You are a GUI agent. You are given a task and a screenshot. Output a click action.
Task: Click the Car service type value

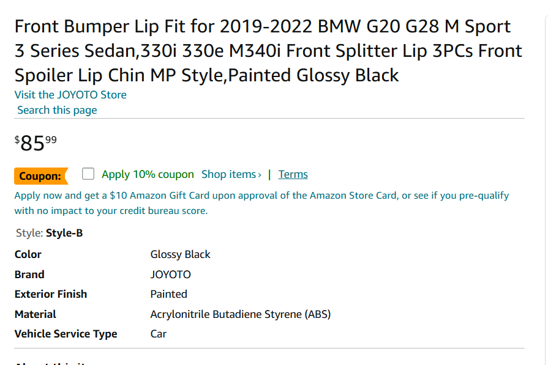coord(158,334)
